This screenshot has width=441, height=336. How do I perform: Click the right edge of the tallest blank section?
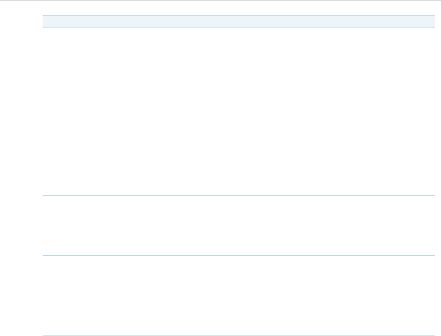432,133
